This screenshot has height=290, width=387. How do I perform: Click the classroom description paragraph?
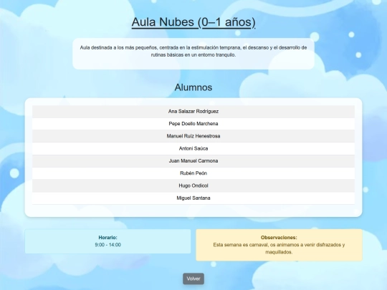click(x=193, y=52)
